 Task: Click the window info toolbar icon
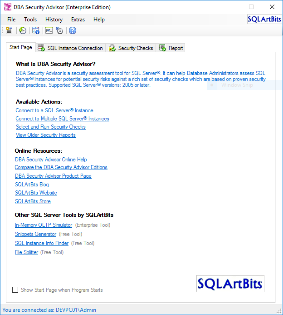coord(36,30)
